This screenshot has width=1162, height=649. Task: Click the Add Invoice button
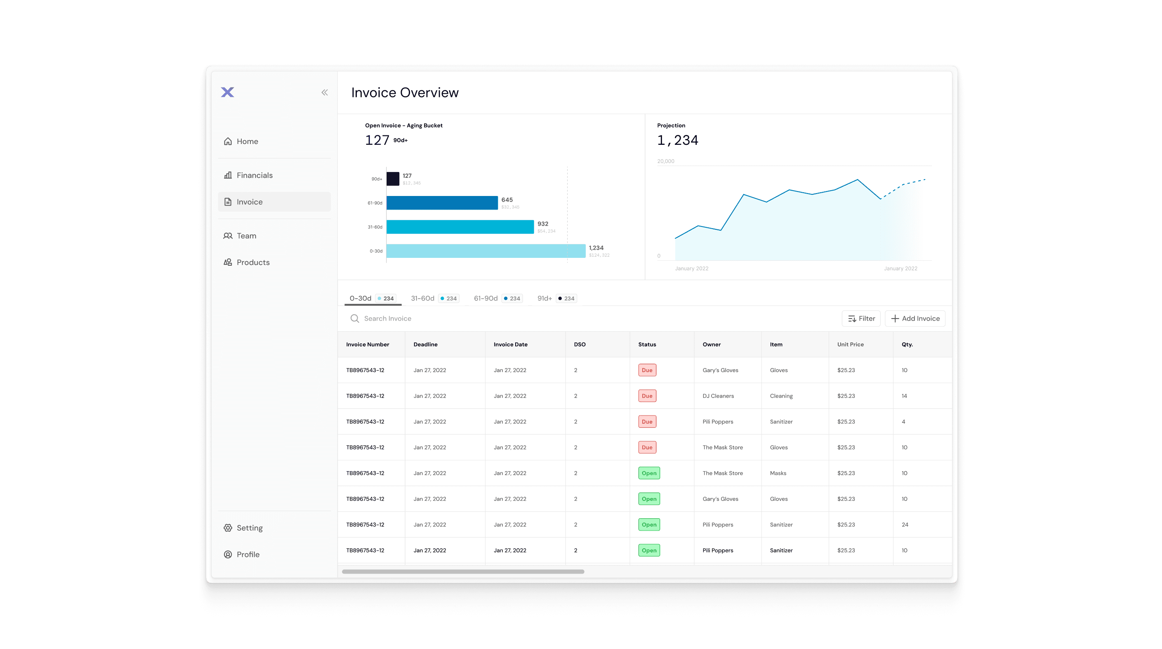coord(915,319)
